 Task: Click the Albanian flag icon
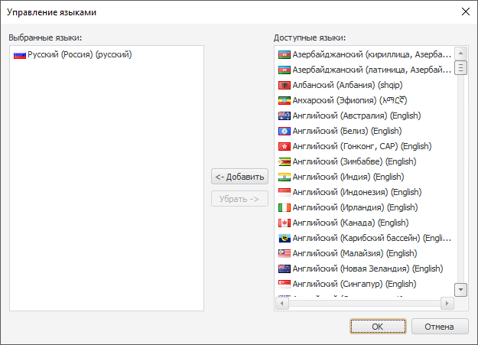click(285, 85)
